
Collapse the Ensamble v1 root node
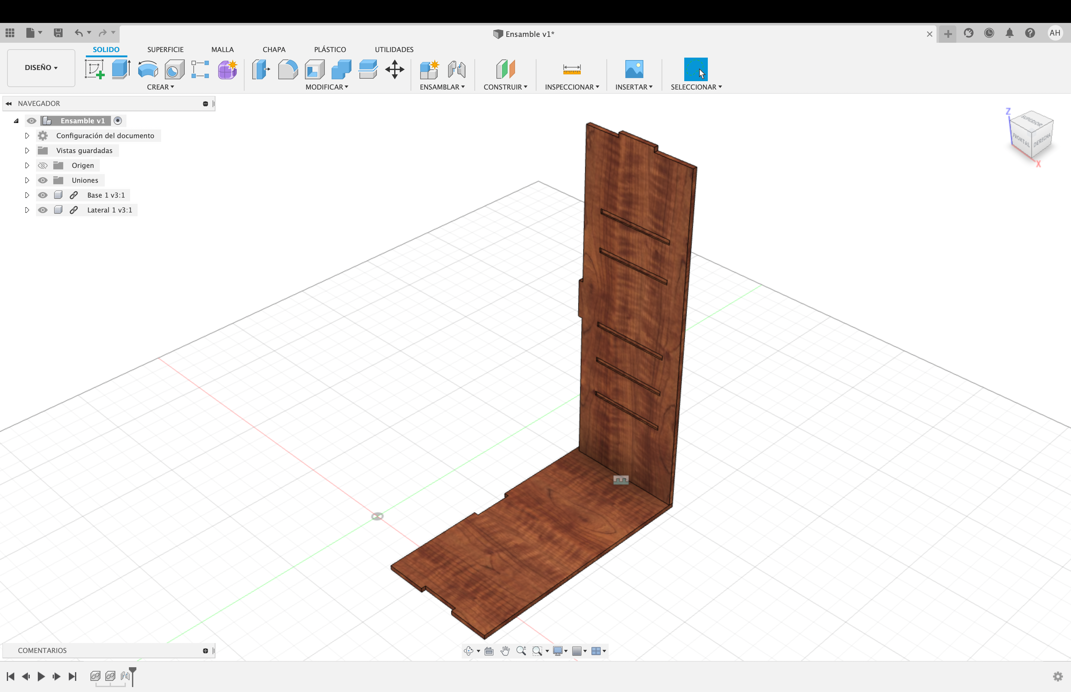[16, 120]
